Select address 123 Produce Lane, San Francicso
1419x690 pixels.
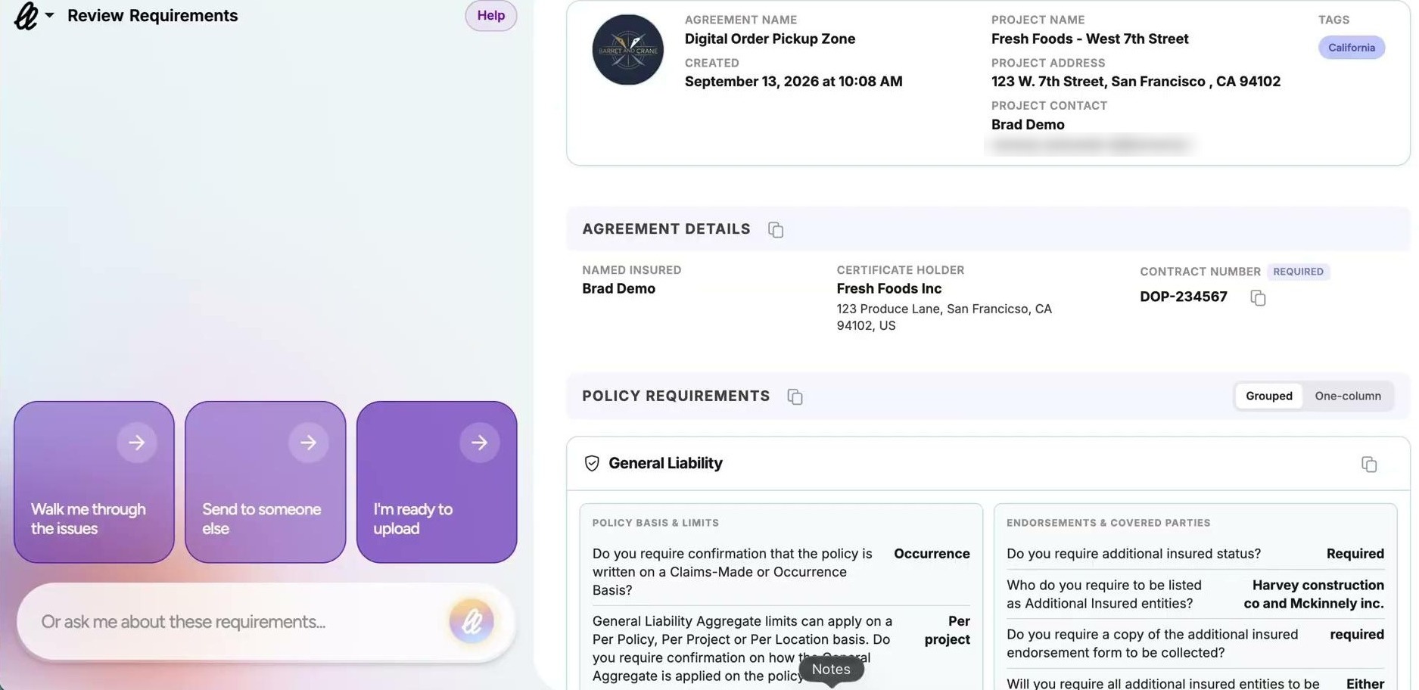944,317
